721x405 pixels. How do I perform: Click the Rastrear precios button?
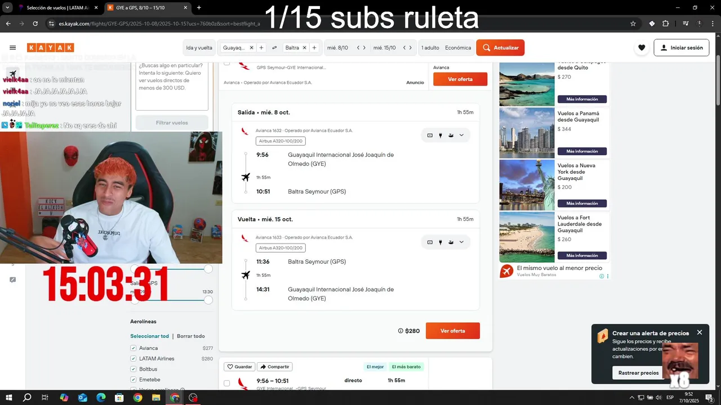[x=638, y=373]
